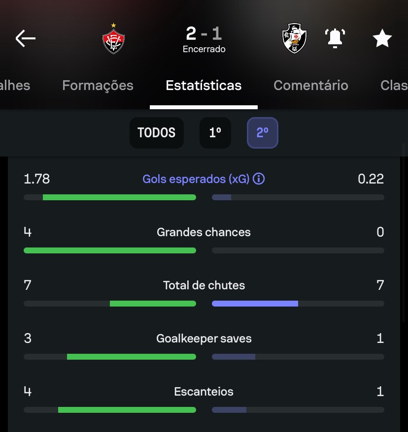
Task: Tap the 2 - 1 match score
Action: [204, 33]
